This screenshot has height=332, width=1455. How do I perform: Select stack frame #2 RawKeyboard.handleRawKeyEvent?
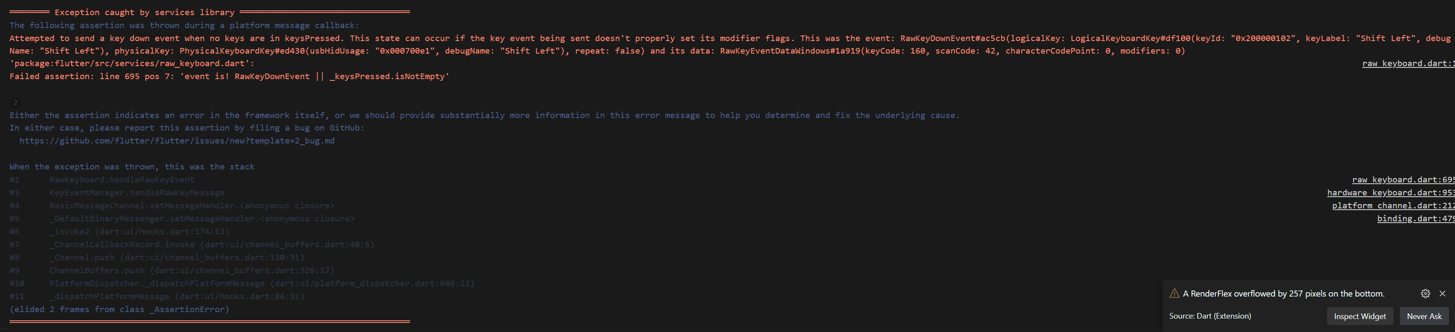pyautogui.click(x=122, y=179)
